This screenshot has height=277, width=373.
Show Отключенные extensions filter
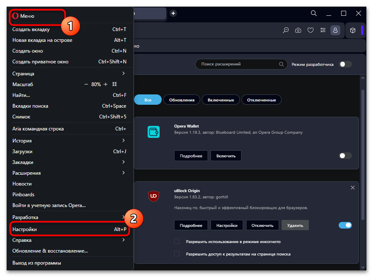pos(261,100)
